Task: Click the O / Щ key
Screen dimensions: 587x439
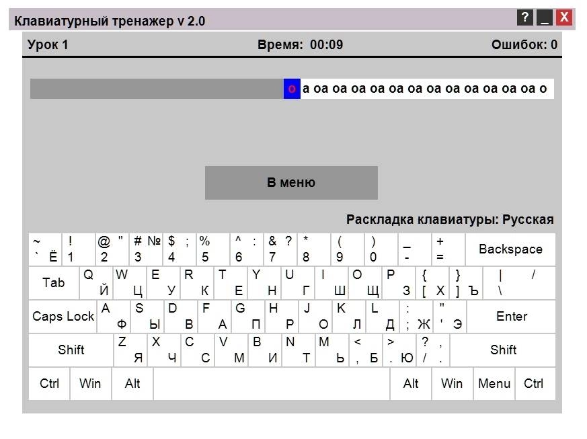Action: pos(365,283)
